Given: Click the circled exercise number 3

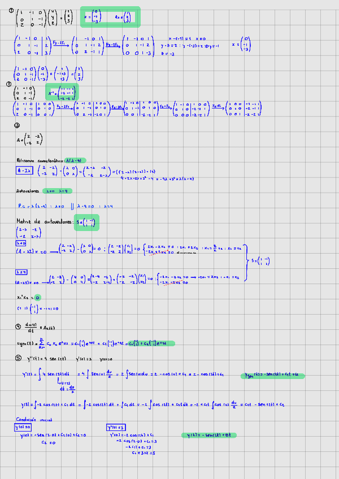Looking at the screenshot, I should (17, 125).
